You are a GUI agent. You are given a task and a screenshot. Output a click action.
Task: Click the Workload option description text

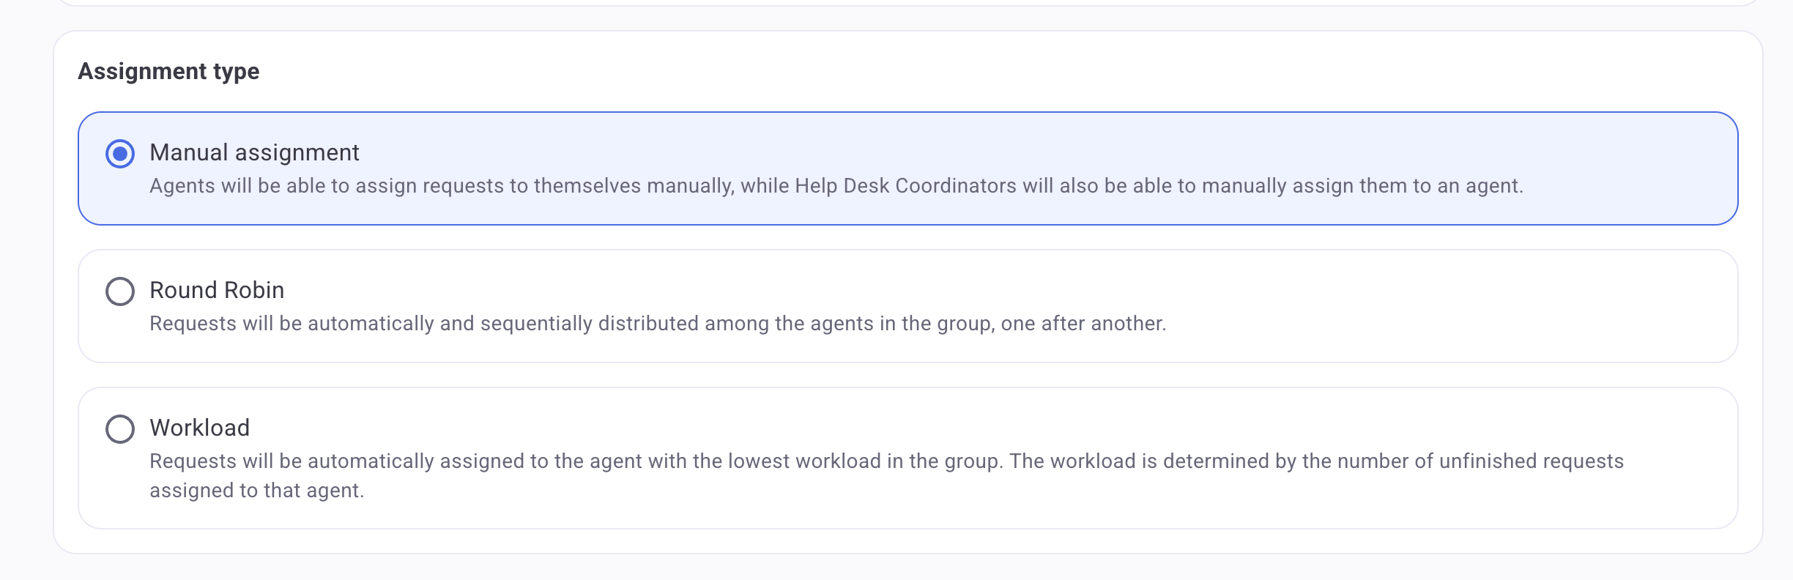click(886, 461)
